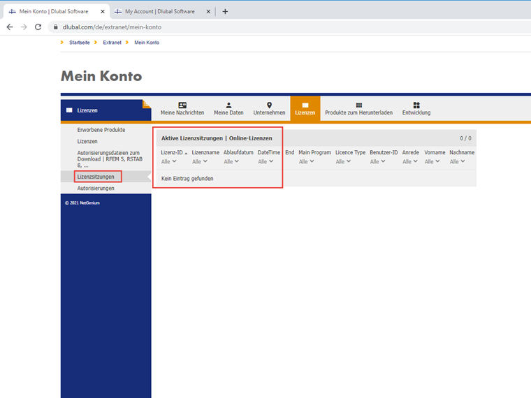Screen dimensions: 531x398
Task: Click the Entwicklung widgets icon
Action: click(x=416, y=105)
